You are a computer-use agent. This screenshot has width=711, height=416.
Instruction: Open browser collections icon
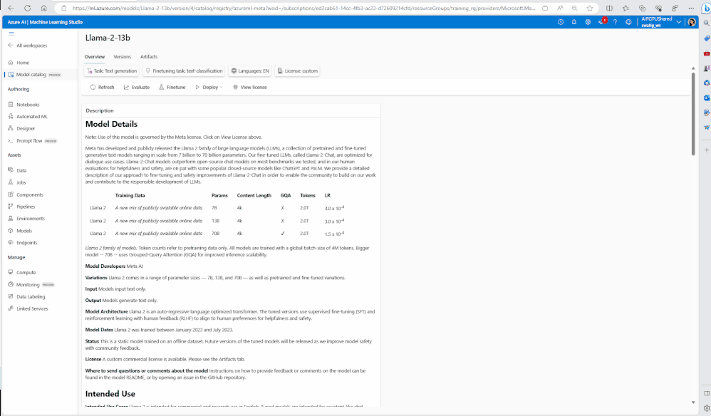[x=642, y=8]
